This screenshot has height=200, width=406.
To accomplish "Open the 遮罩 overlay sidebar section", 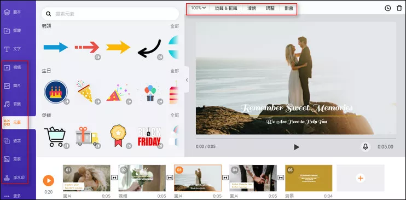I will 13,141.
